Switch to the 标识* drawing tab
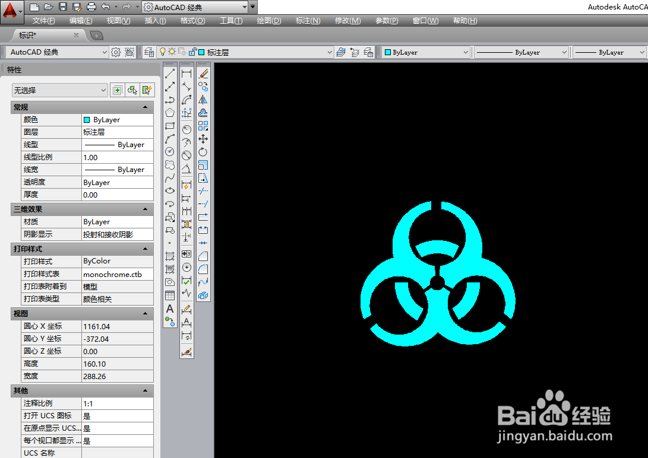This screenshot has height=458, width=648. pos(28,36)
